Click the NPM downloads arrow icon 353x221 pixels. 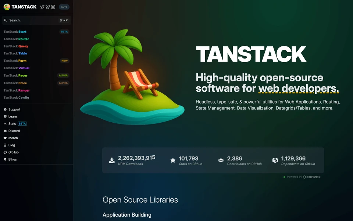(x=112, y=160)
